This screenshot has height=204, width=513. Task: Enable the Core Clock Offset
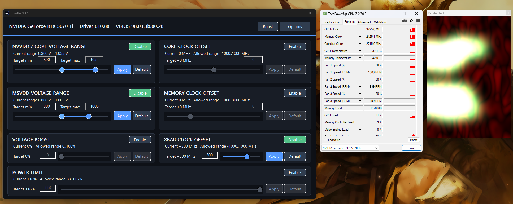(295, 46)
